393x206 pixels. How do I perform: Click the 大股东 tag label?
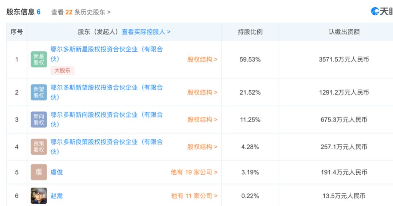(63, 70)
